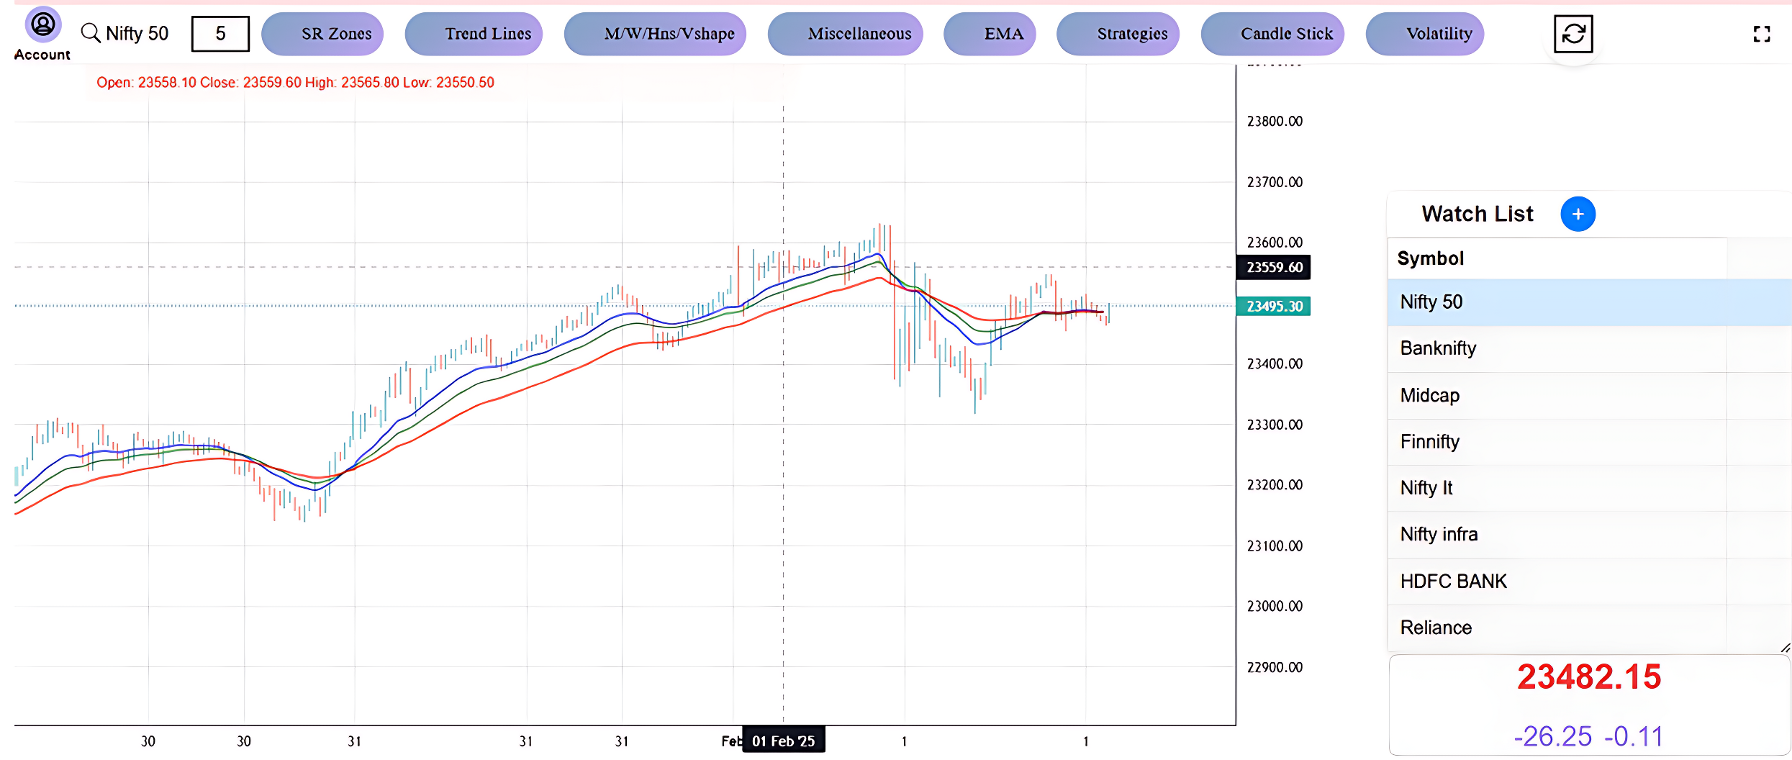
Task: Click the timeframe input box showing 5
Action: coord(220,34)
